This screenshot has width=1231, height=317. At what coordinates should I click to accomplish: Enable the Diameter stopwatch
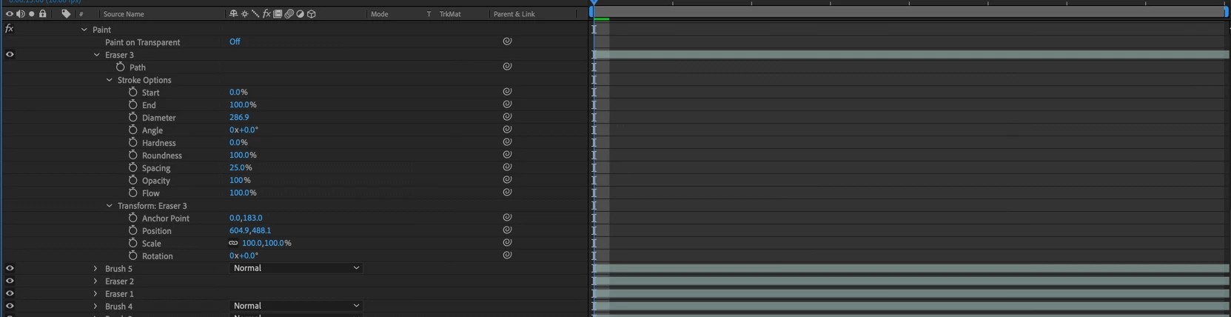133,117
